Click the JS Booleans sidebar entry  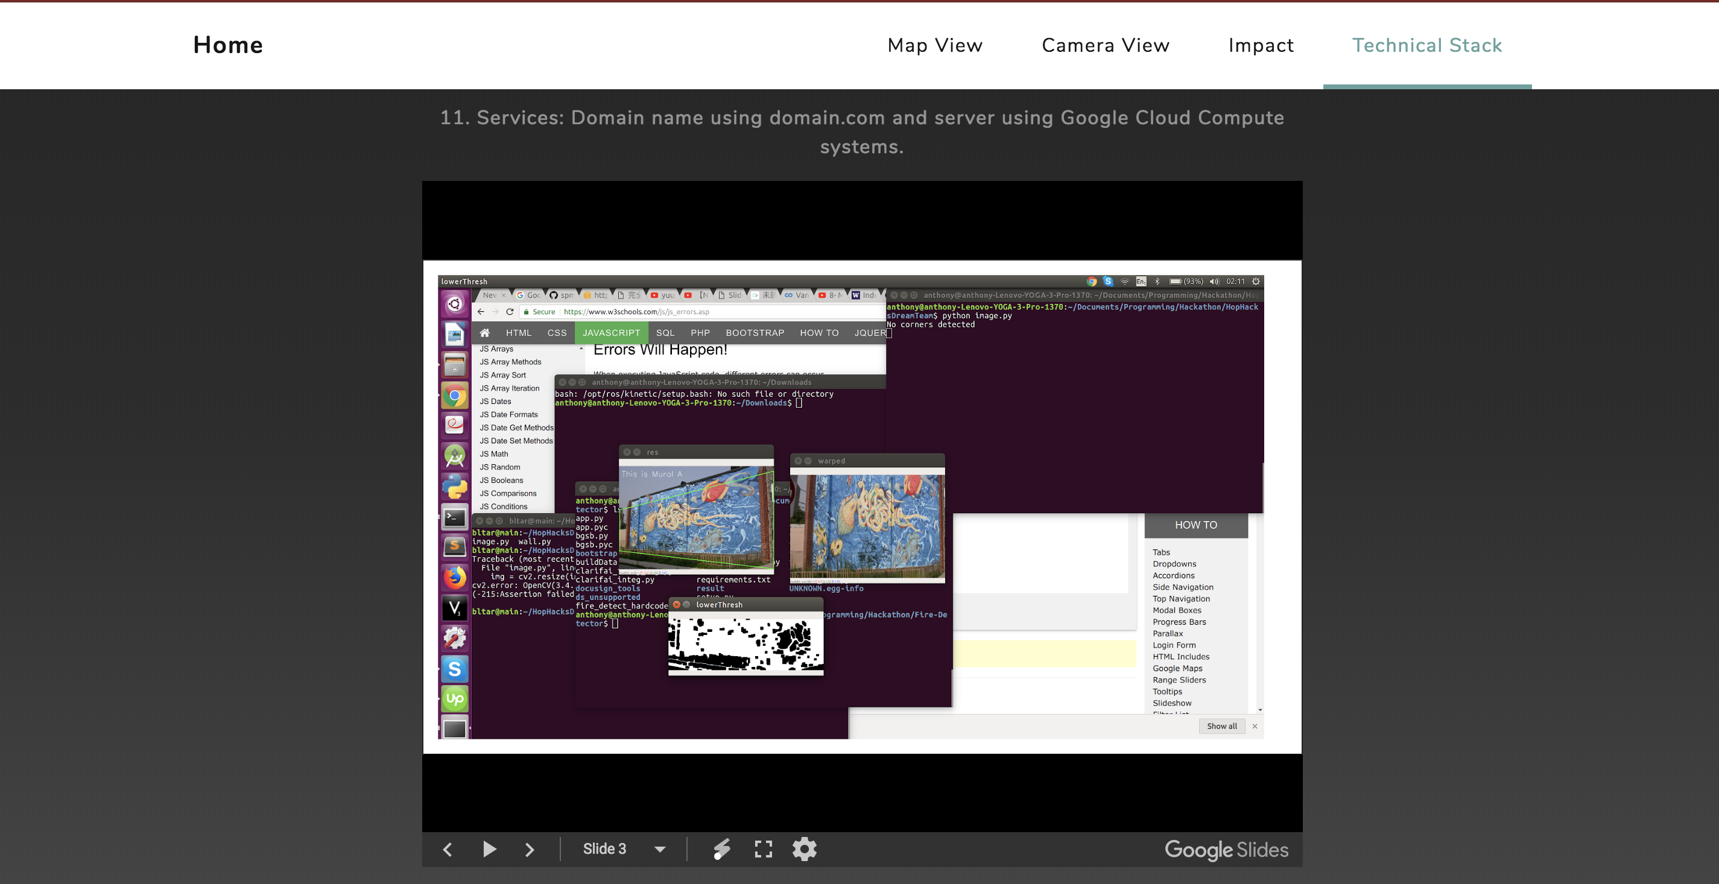tap(501, 481)
